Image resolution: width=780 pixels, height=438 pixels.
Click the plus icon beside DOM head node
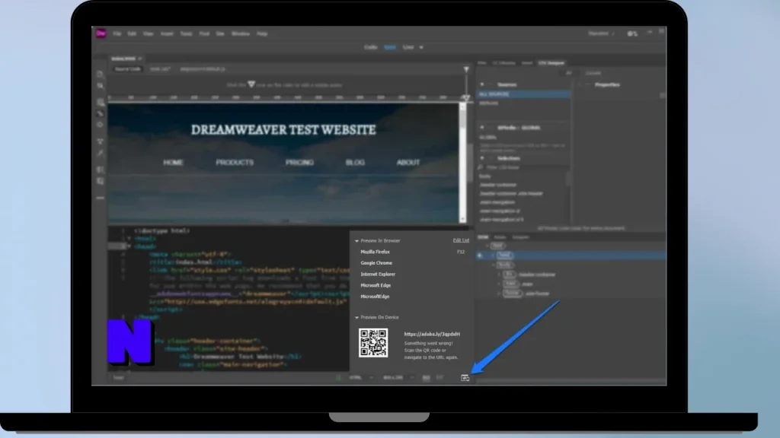(x=480, y=255)
